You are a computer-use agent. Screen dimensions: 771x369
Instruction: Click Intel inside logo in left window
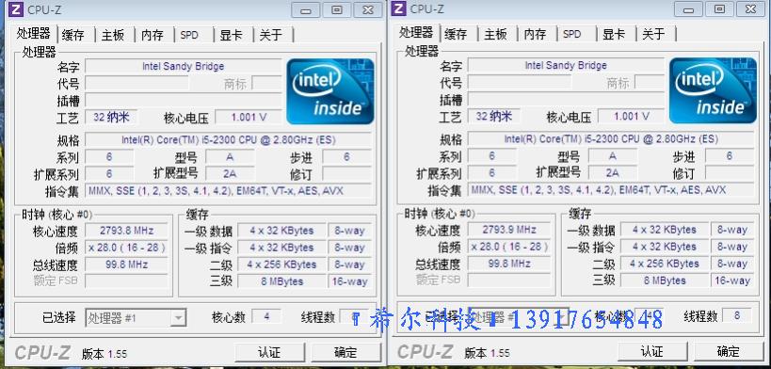[330, 91]
